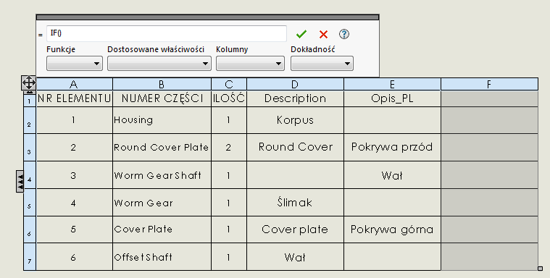Select column header B

coord(162,84)
